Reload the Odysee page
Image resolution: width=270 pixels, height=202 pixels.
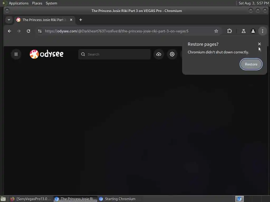[28, 31]
